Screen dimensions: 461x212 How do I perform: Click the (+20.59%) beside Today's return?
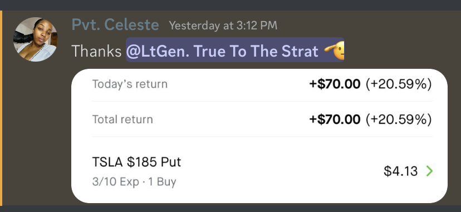pyautogui.click(x=399, y=84)
